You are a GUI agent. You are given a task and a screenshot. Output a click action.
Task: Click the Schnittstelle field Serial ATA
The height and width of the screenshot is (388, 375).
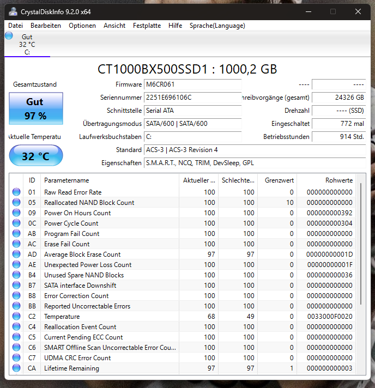[x=192, y=111]
